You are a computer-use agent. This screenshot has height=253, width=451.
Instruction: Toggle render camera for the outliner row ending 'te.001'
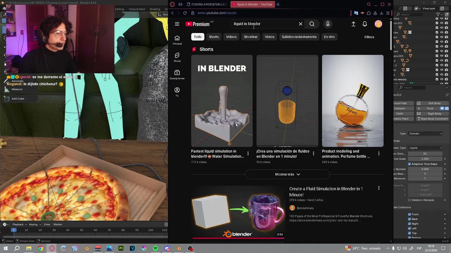click(446, 23)
